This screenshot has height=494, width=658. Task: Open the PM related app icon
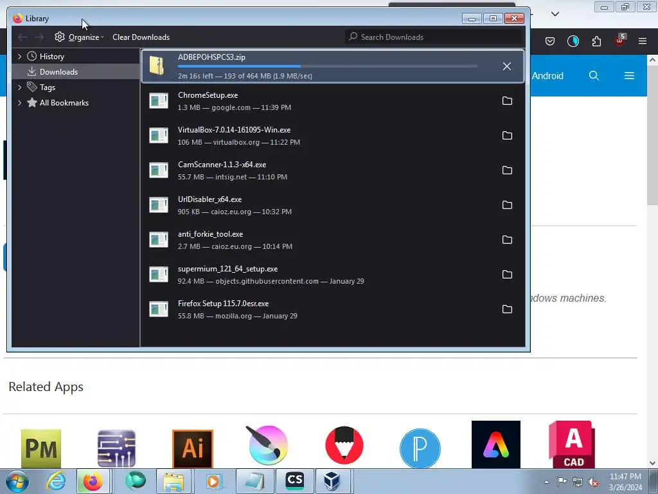(41, 448)
